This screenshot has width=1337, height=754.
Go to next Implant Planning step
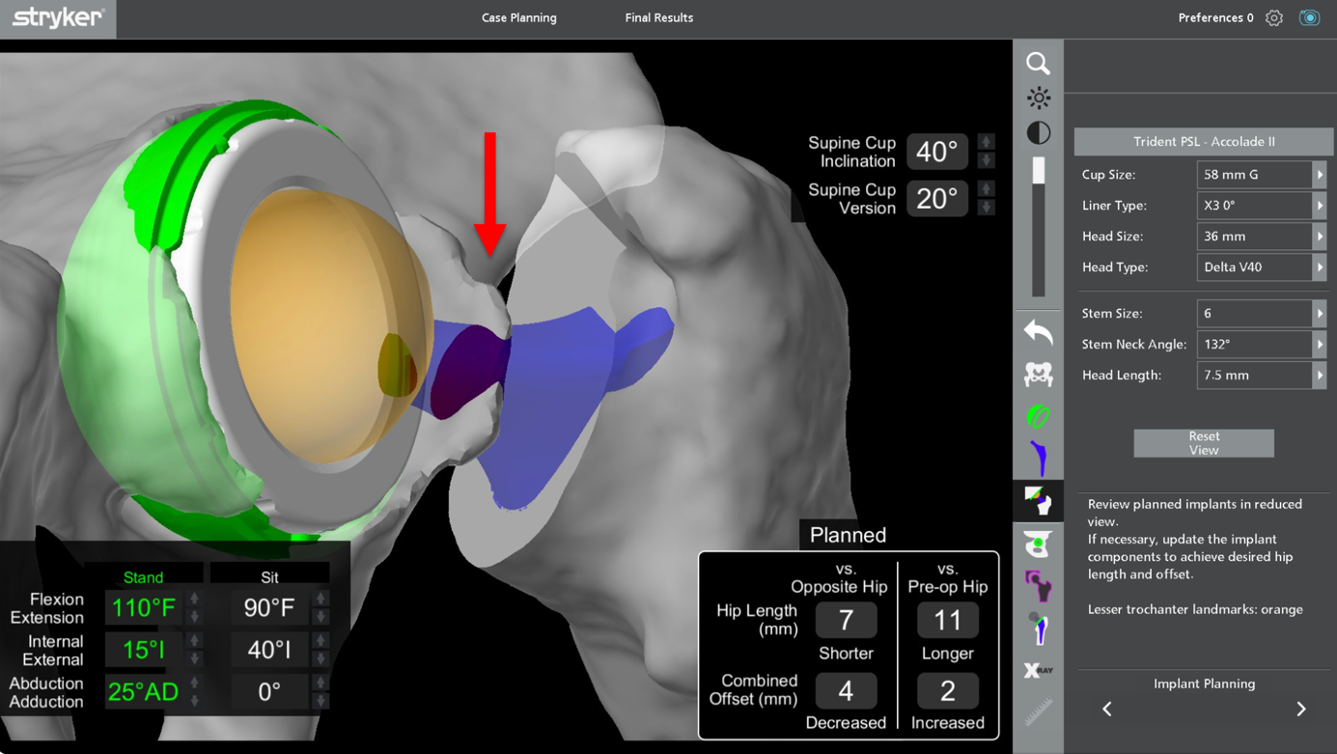pyautogui.click(x=1300, y=710)
